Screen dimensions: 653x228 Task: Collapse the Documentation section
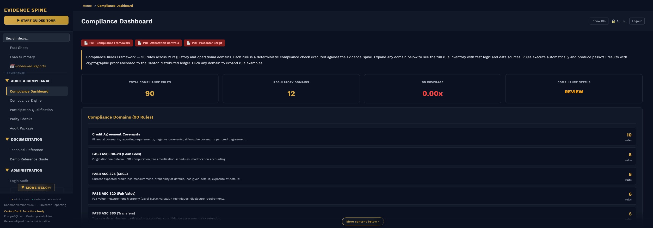coord(7,139)
